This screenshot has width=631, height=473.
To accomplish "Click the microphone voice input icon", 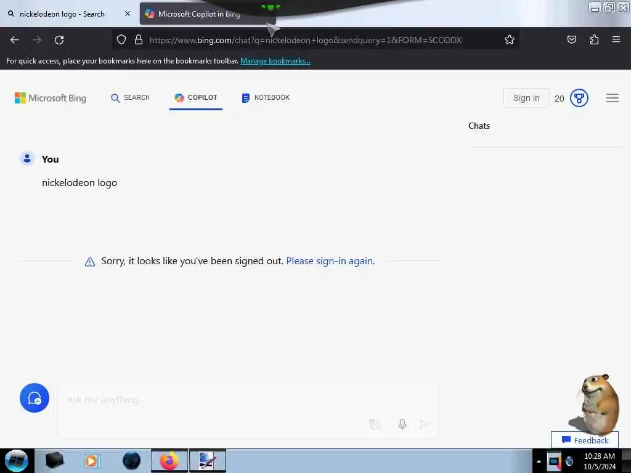I will (x=402, y=424).
